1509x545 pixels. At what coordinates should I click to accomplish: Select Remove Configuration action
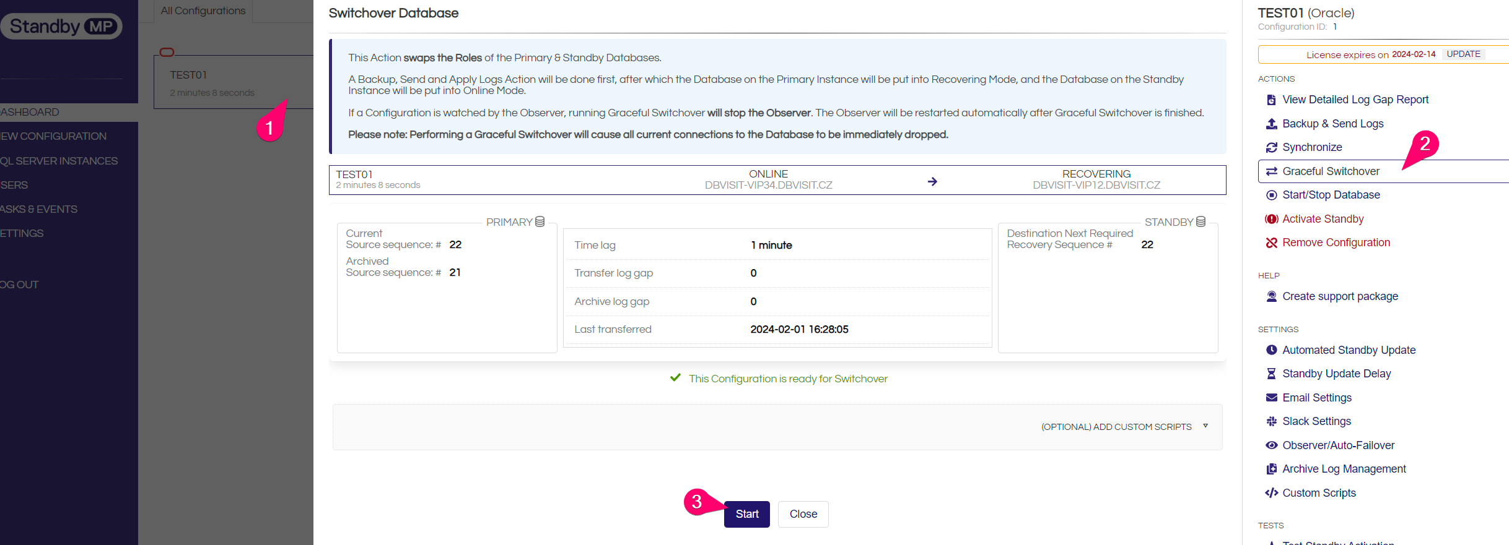point(1336,242)
